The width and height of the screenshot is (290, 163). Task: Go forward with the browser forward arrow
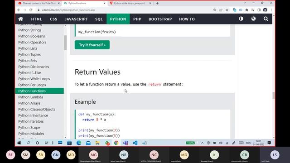point(25,10)
